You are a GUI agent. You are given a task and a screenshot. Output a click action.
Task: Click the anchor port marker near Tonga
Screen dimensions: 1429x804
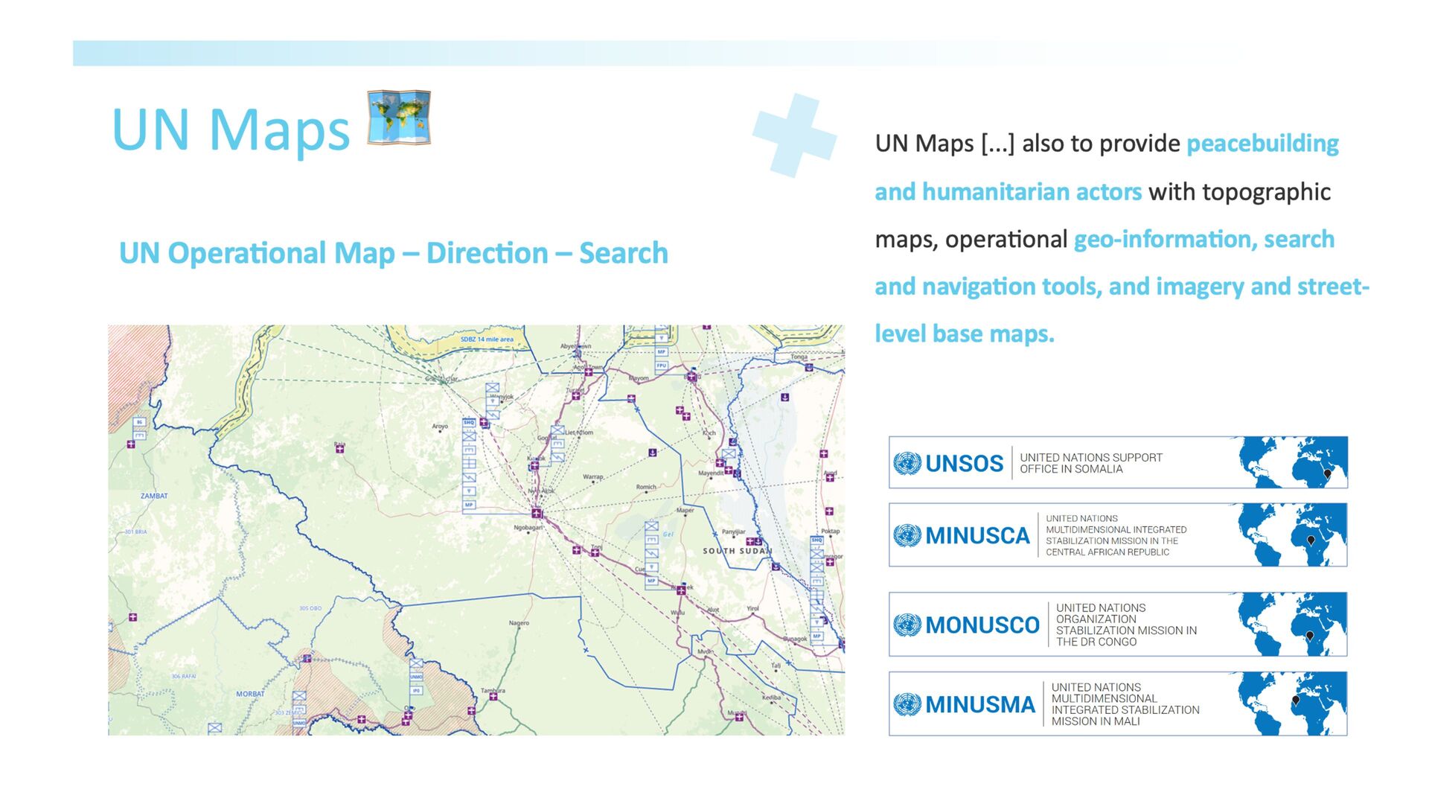coord(808,367)
